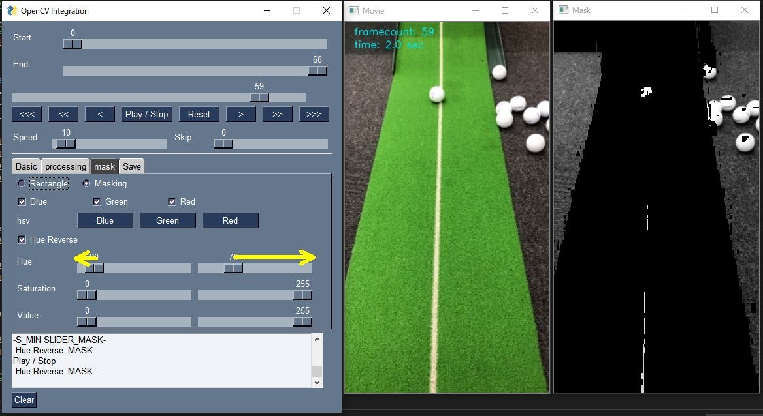Image resolution: width=763 pixels, height=416 pixels.
Task: Open the Save tab
Action: pos(132,166)
